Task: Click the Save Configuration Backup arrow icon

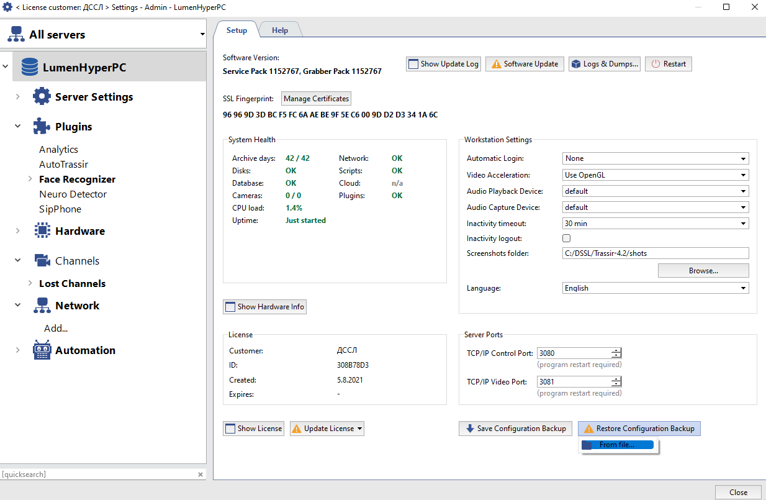Action: pyautogui.click(x=469, y=429)
